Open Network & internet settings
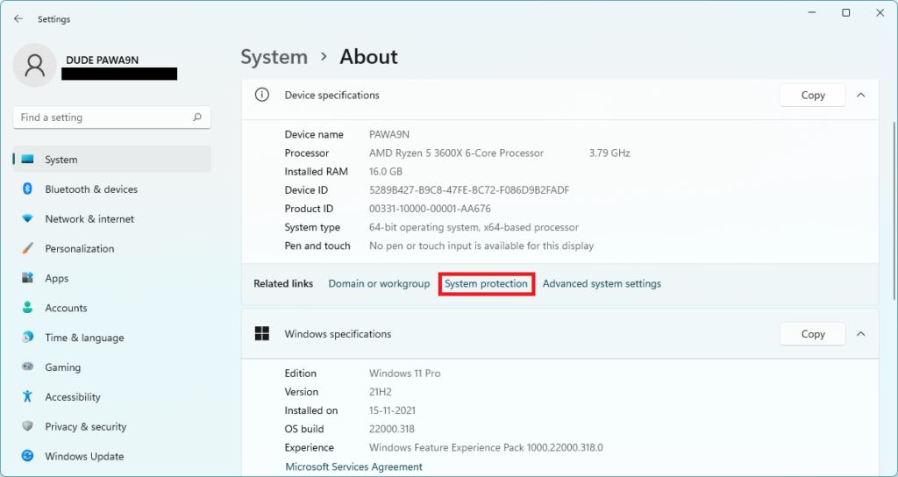The height and width of the screenshot is (477, 898). pos(89,219)
